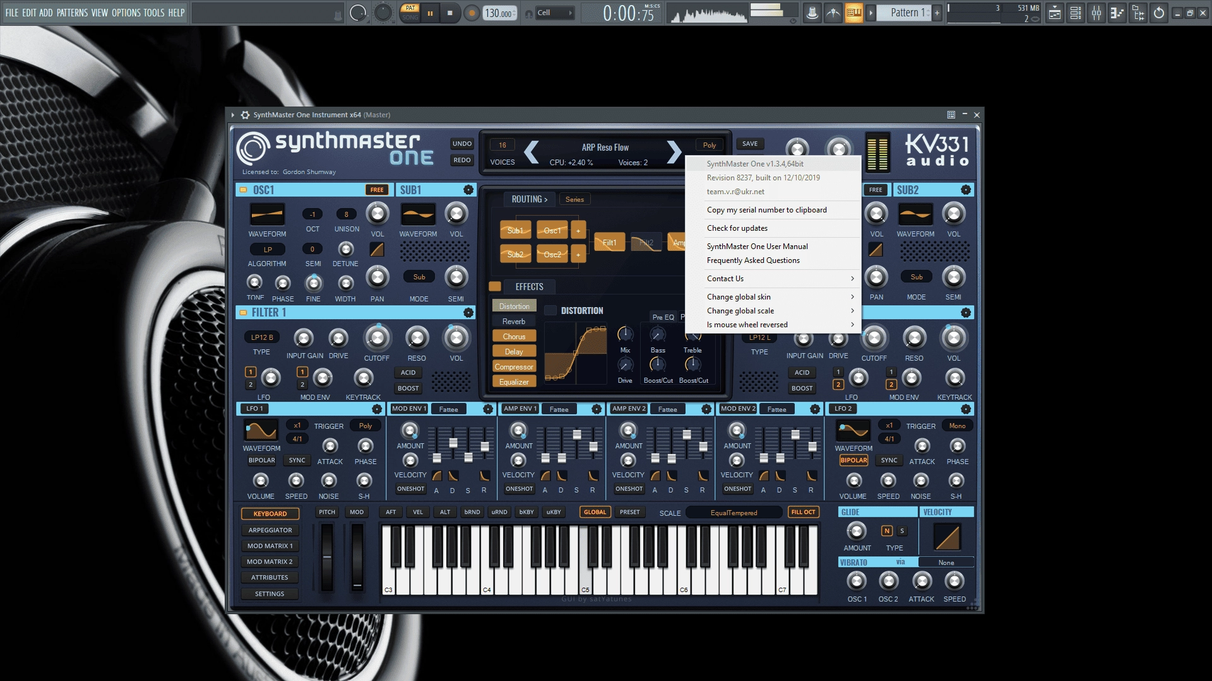Toggle the OSC1 enable switch
The width and height of the screenshot is (1212, 681).
tap(244, 190)
